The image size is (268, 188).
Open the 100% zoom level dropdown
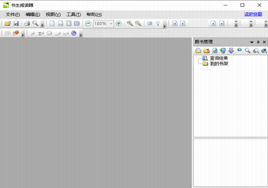tap(111, 23)
